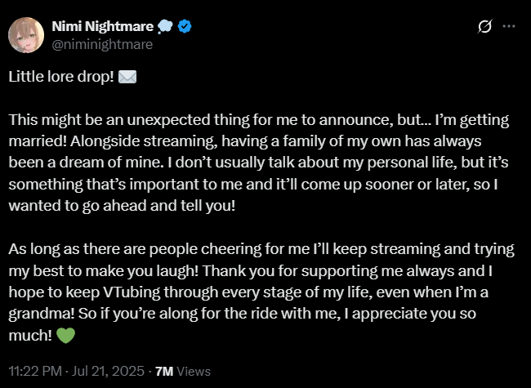Click the 11:22 PM timestamp
Image resolution: width=531 pixels, height=388 pixels.
35,371
